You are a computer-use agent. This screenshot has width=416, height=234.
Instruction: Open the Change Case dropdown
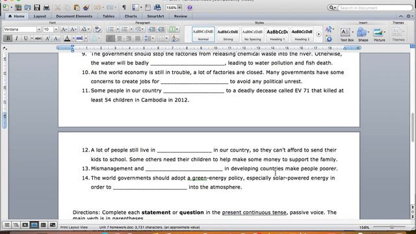click(x=85, y=29)
